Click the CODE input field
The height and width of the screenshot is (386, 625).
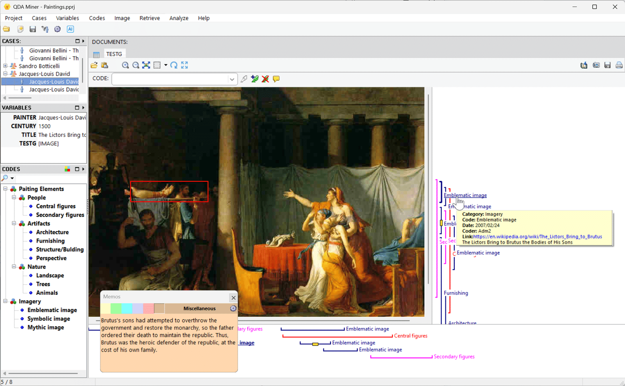click(x=170, y=79)
